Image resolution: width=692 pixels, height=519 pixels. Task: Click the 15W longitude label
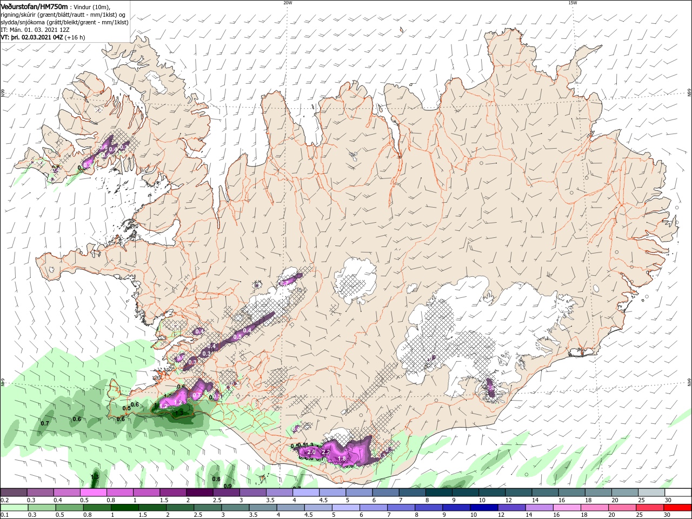pos(573,3)
